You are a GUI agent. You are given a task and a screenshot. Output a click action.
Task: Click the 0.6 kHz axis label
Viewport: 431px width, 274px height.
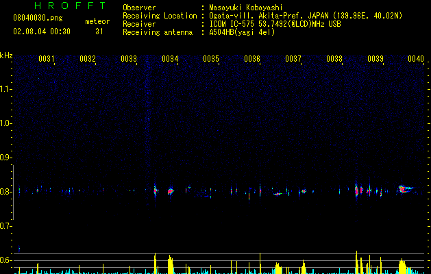coord(5,260)
